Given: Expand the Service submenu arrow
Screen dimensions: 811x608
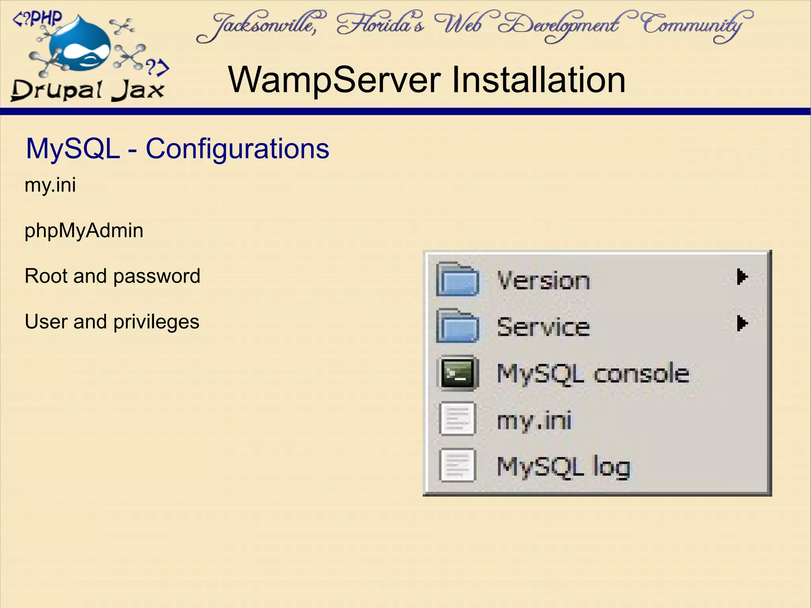Looking at the screenshot, I should pyautogui.click(x=742, y=323).
